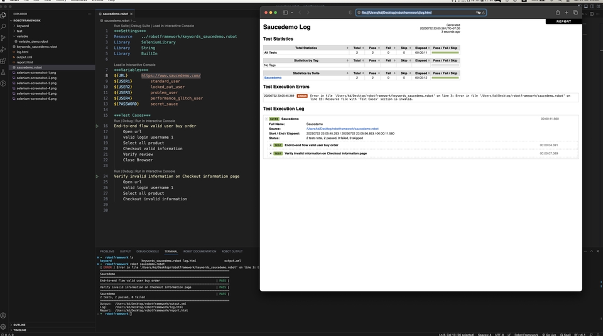The height and width of the screenshot is (336, 603).
Task: Open the Extensions view icon
Action: [3, 61]
